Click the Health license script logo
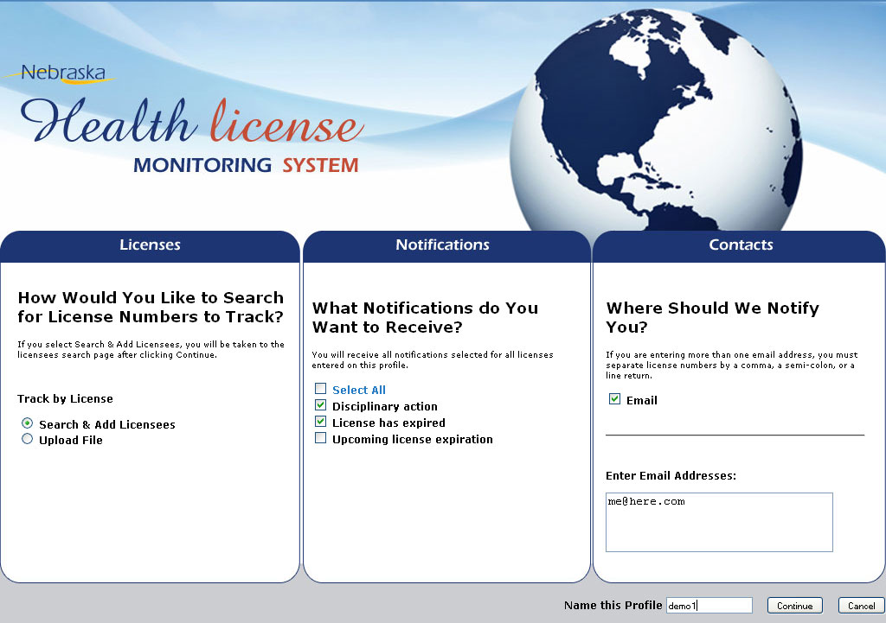This screenshot has width=886, height=623. [x=192, y=122]
